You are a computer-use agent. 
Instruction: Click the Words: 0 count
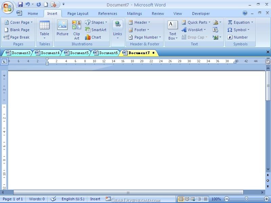[x=37, y=199]
